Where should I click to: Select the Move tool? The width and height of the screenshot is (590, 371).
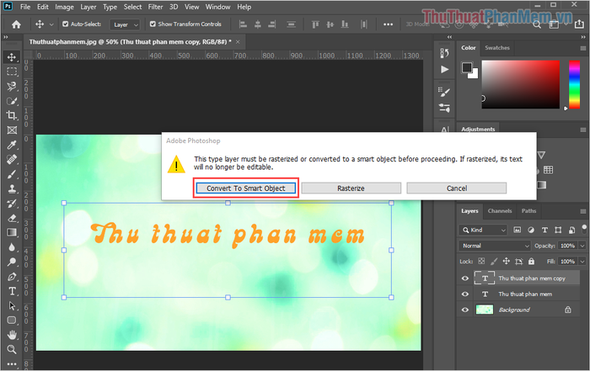(12, 57)
